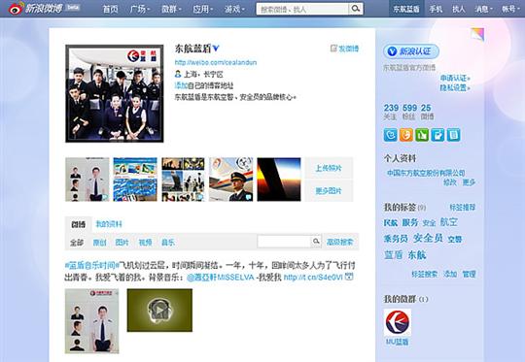This screenshot has width=525, height=362.
Task: Click the t.cn/S4e0VI short link
Action: click(313, 278)
